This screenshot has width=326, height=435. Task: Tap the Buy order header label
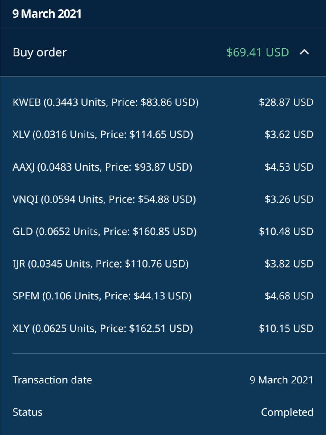40,53
